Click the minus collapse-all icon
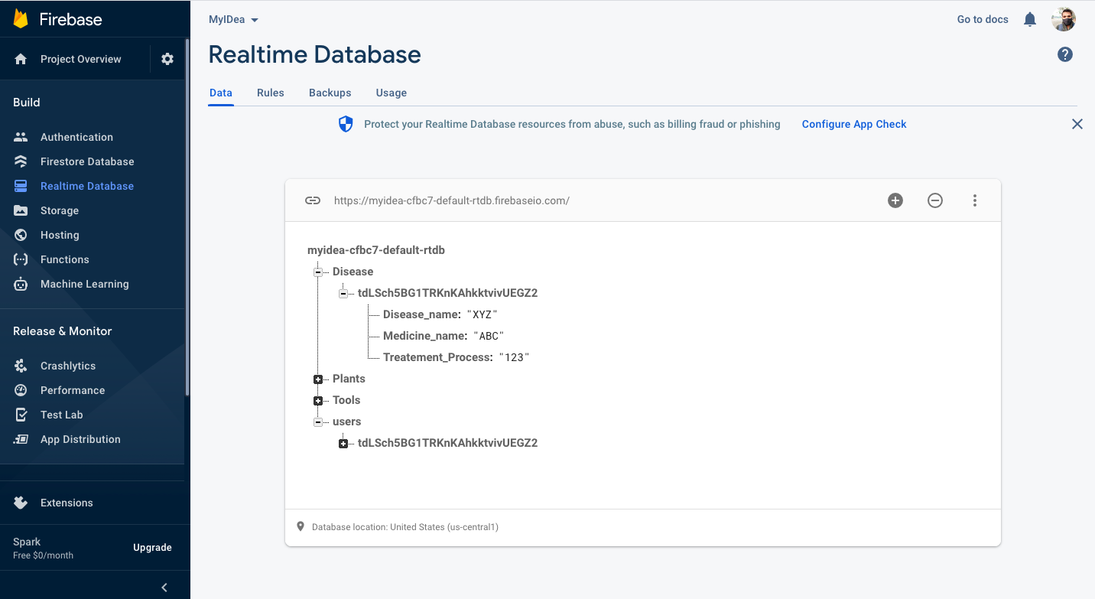 click(935, 200)
